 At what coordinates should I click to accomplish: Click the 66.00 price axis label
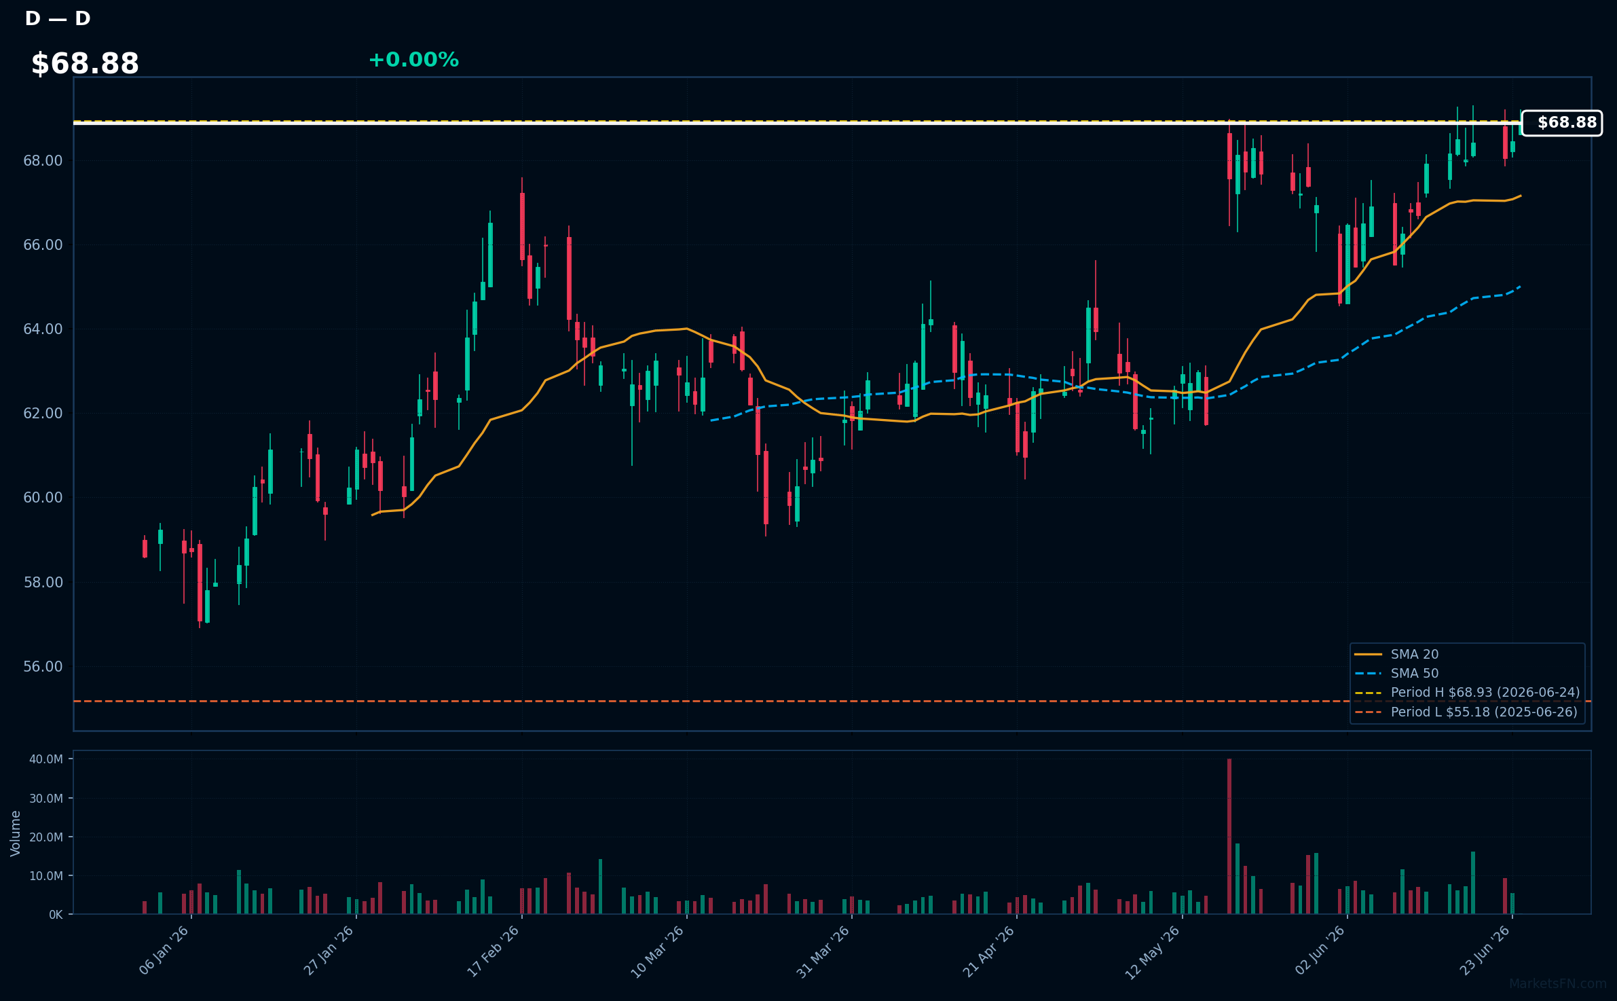[x=43, y=245]
